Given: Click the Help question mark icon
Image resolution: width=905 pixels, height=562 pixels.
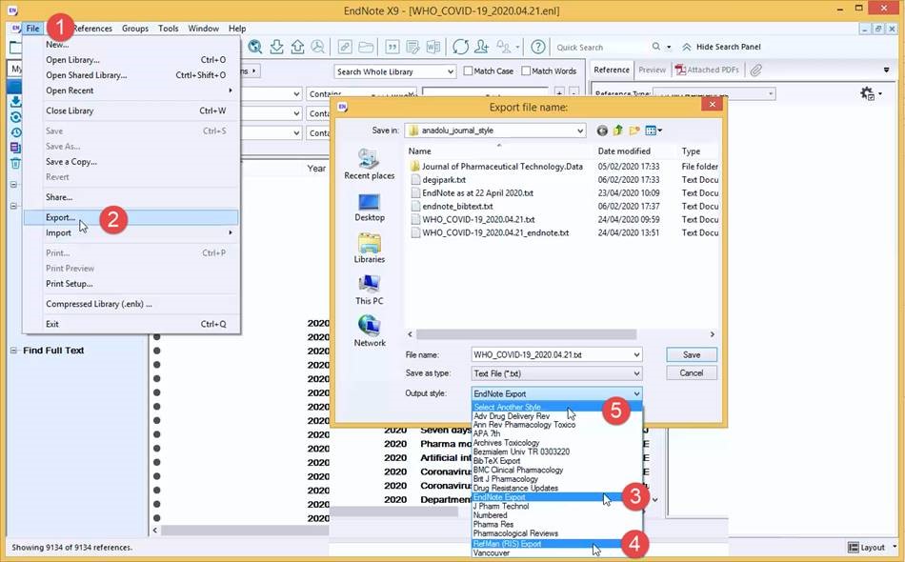Looking at the screenshot, I should pos(538,47).
